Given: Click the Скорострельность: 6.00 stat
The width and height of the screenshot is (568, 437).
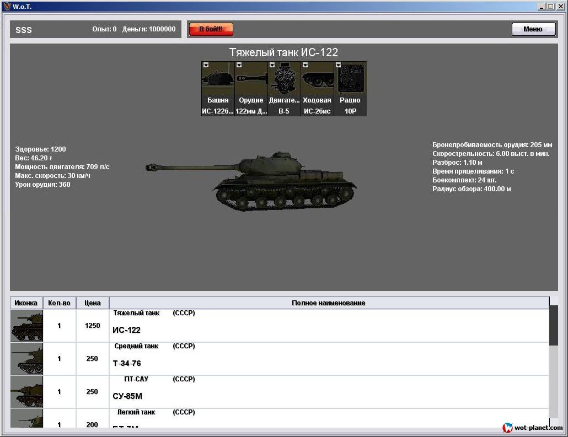Looking at the screenshot, I should coord(491,154).
